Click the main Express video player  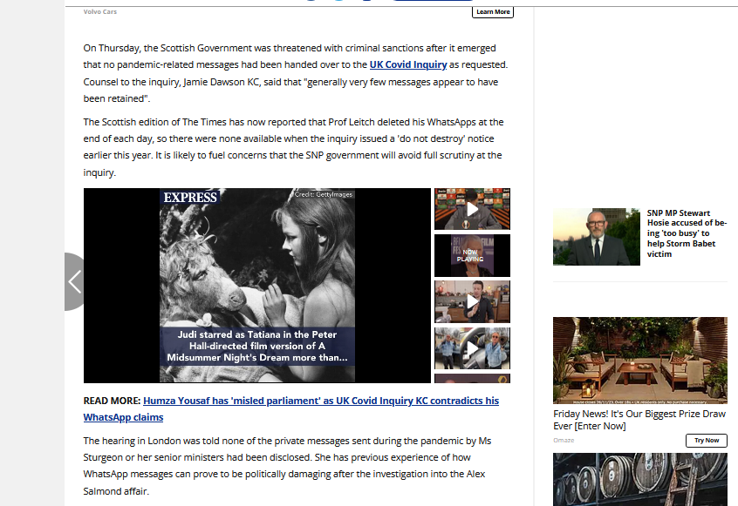click(257, 285)
